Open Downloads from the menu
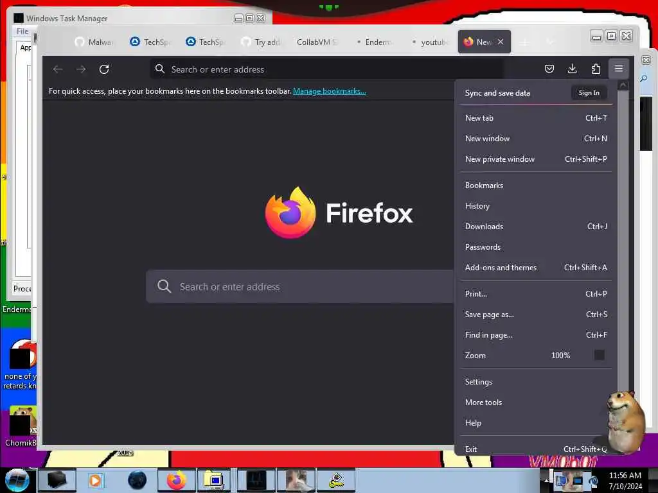 pos(536,227)
